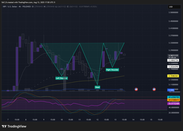Click price scale value 3.41000000
183x131 pixels.
[173, 28]
